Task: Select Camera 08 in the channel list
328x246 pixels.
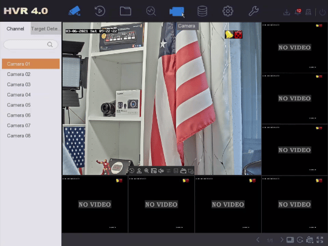Action: point(30,135)
